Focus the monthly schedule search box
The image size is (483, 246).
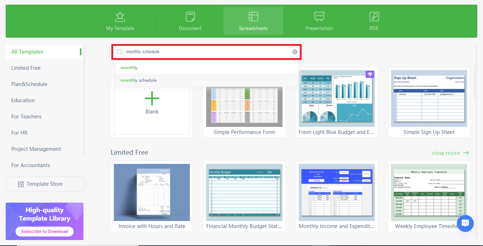[206, 52]
